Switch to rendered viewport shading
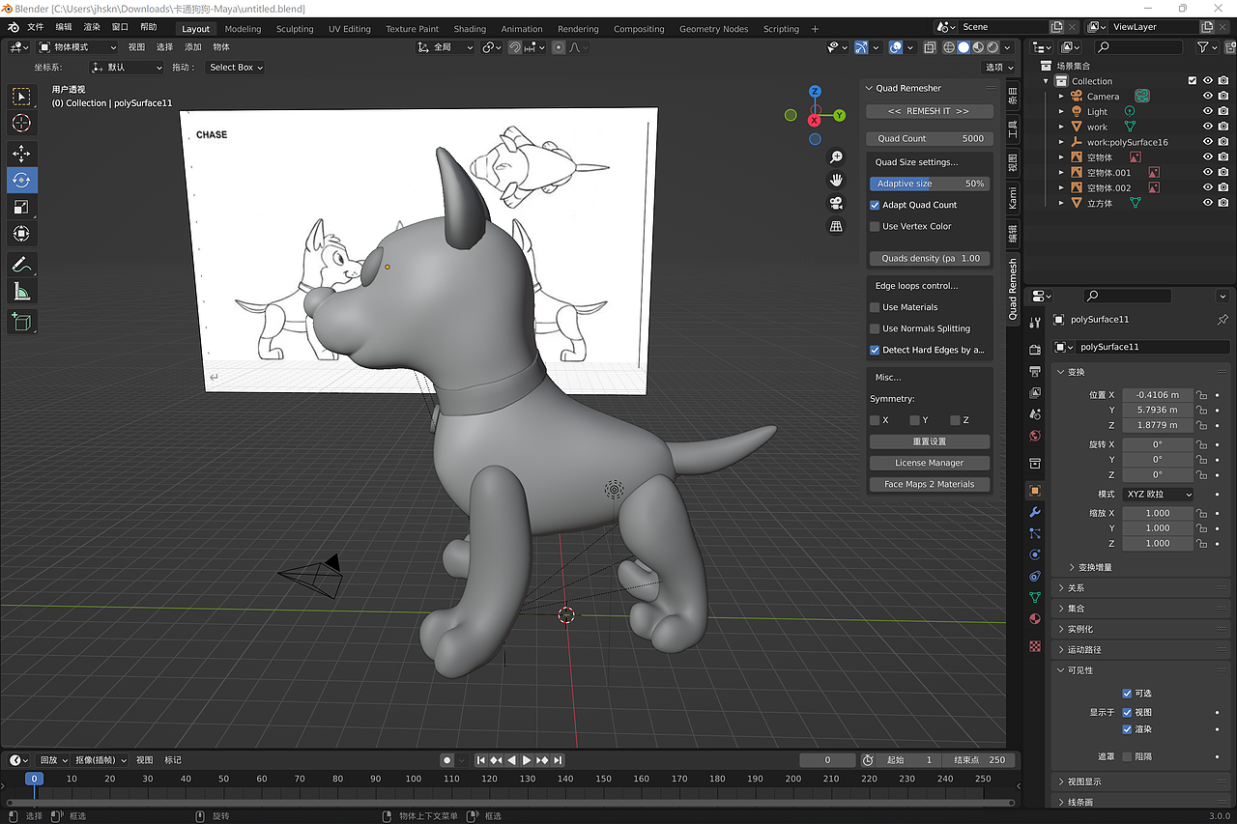The width and height of the screenshot is (1237, 824). click(x=993, y=47)
